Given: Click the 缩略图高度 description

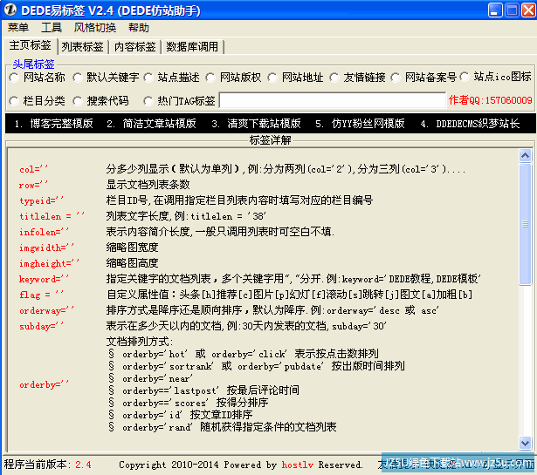Looking at the screenshot, I should click(132, 263).
